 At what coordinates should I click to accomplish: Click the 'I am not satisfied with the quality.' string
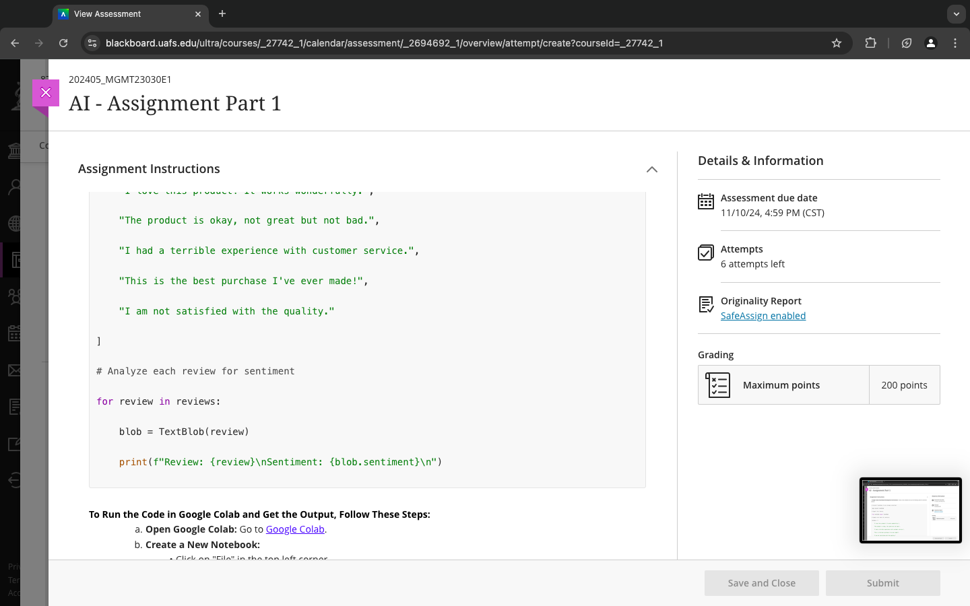coord(226,311)
